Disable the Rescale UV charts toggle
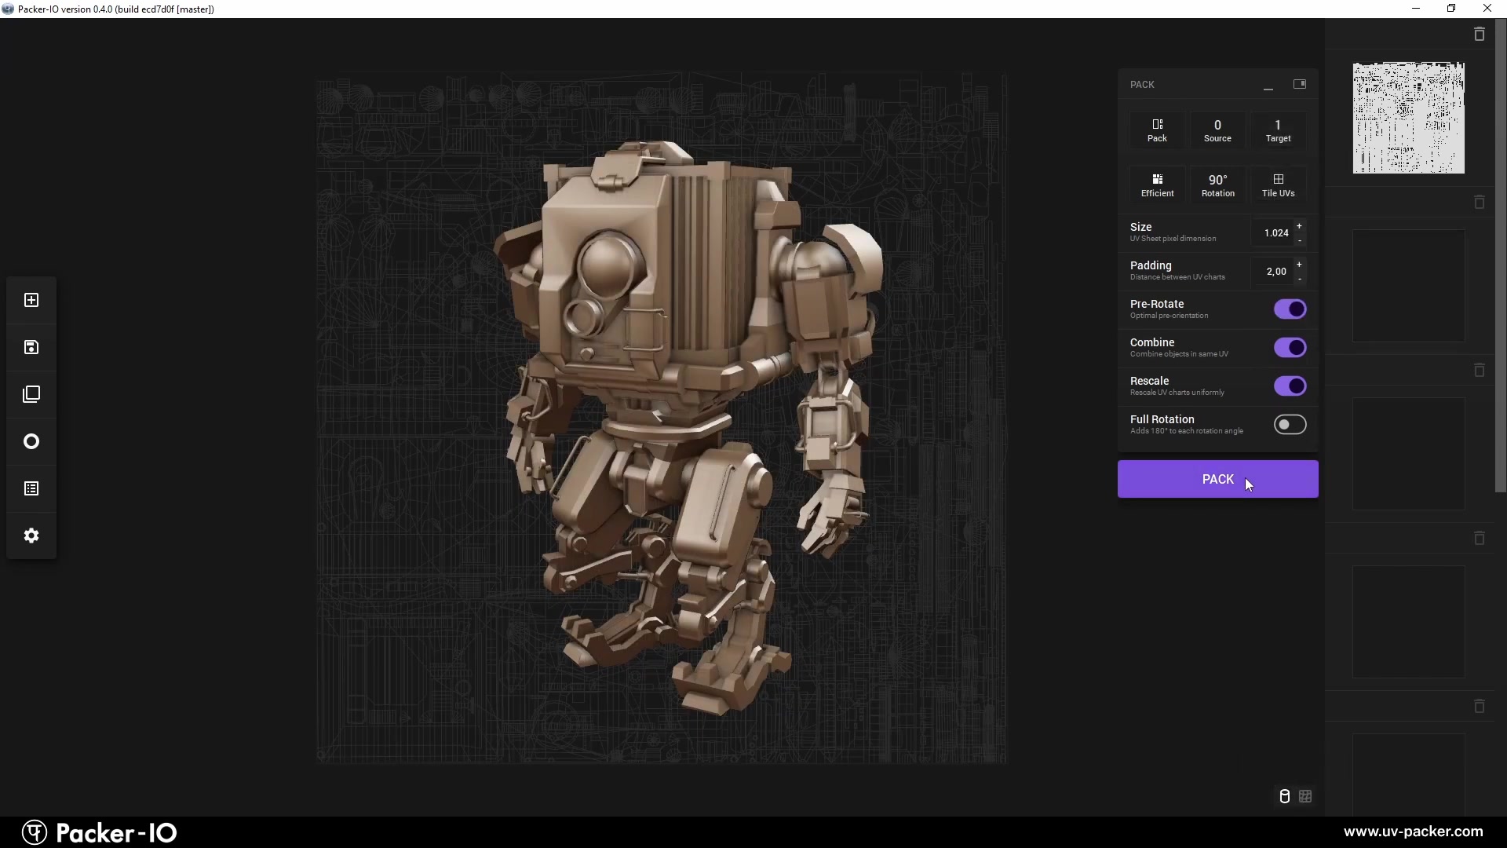 1290,386
